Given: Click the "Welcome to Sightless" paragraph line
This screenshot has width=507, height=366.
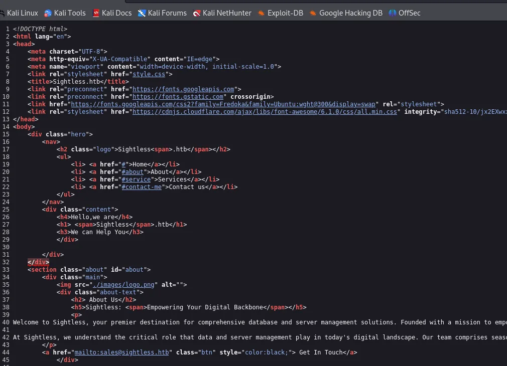Looking at the screenshot, I should pos(260,322).
